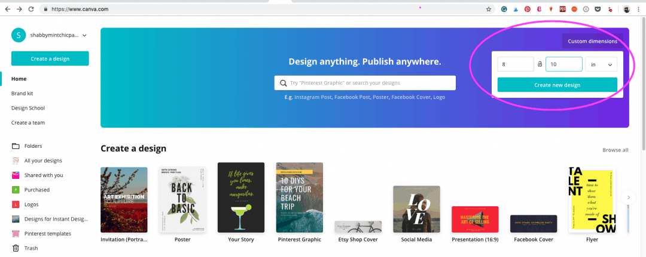Open Chrome three-dot menu
This screenshot has width=646, height=257.
click(639, 9)
